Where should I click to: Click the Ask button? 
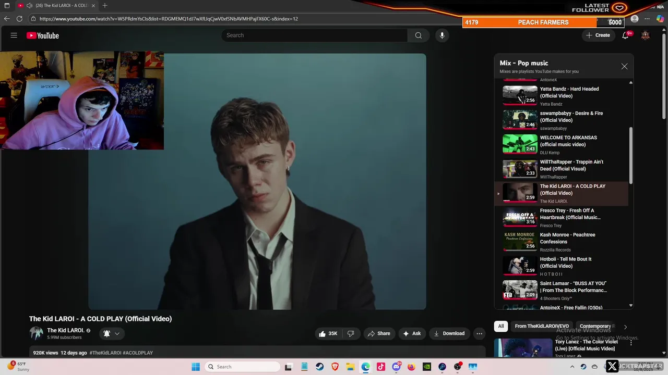click(x=412, y=333)
